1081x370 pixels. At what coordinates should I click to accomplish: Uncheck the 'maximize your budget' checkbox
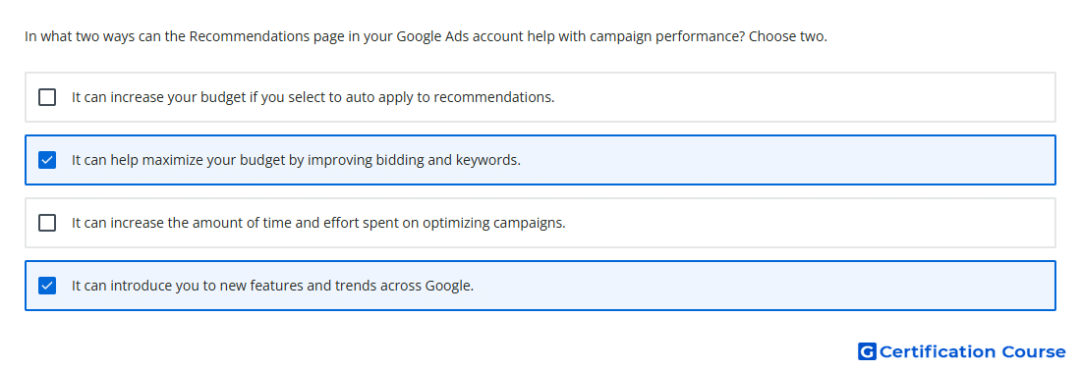click(x=47, y=160)
